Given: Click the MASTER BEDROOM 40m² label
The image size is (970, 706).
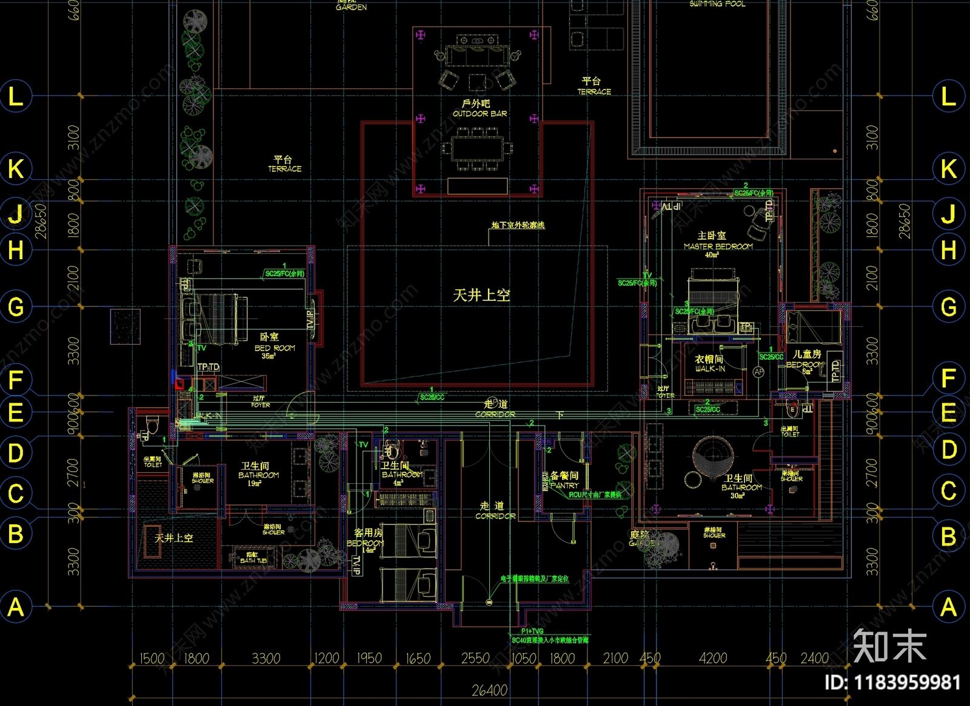Looking at the screenshot, I should click(x=717, y=244).
